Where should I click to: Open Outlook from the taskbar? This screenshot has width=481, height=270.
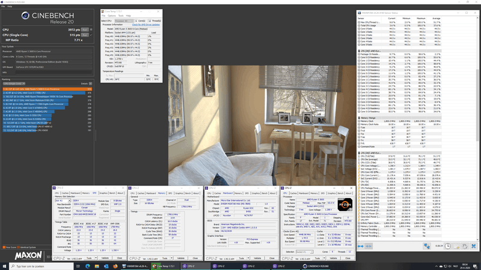tap(106, 266)
